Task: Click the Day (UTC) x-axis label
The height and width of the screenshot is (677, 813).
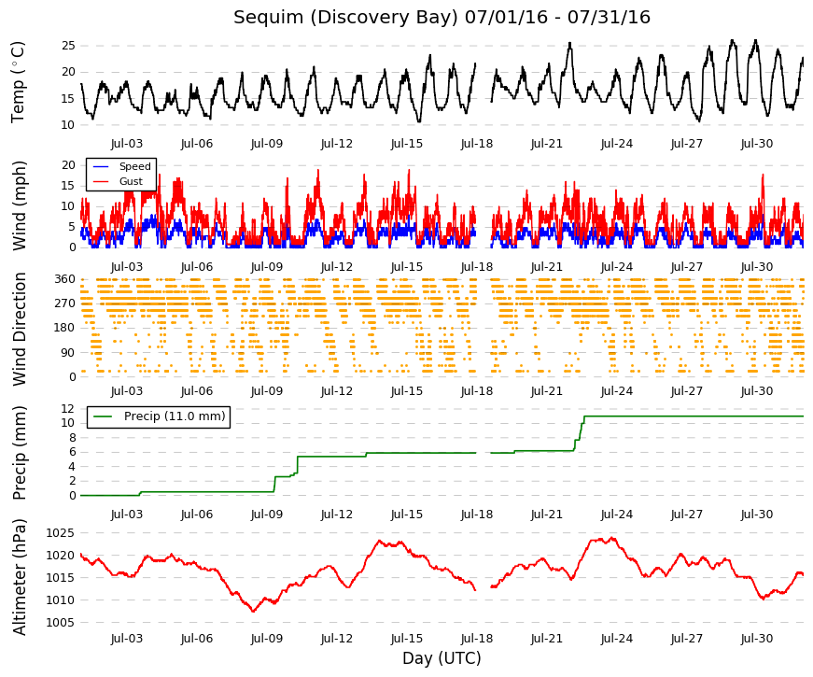Action: pyautogui.click(x=442, y=658)
